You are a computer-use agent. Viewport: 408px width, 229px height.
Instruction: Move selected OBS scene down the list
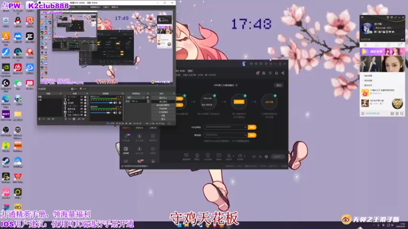(53, 119)
